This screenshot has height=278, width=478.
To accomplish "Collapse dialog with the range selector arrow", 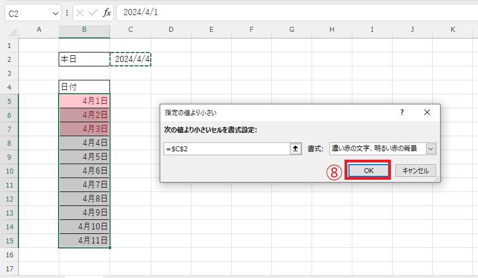I will pyautogui.click(x=295, y=148).
